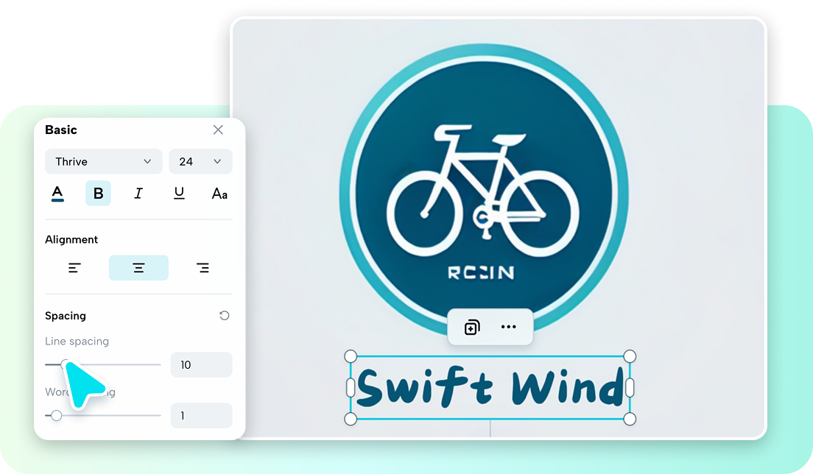This screenshot has height=474, width=813.
Task: Select the Swift Wind text box
Action: pyautogui.click(x=490, y=387)
